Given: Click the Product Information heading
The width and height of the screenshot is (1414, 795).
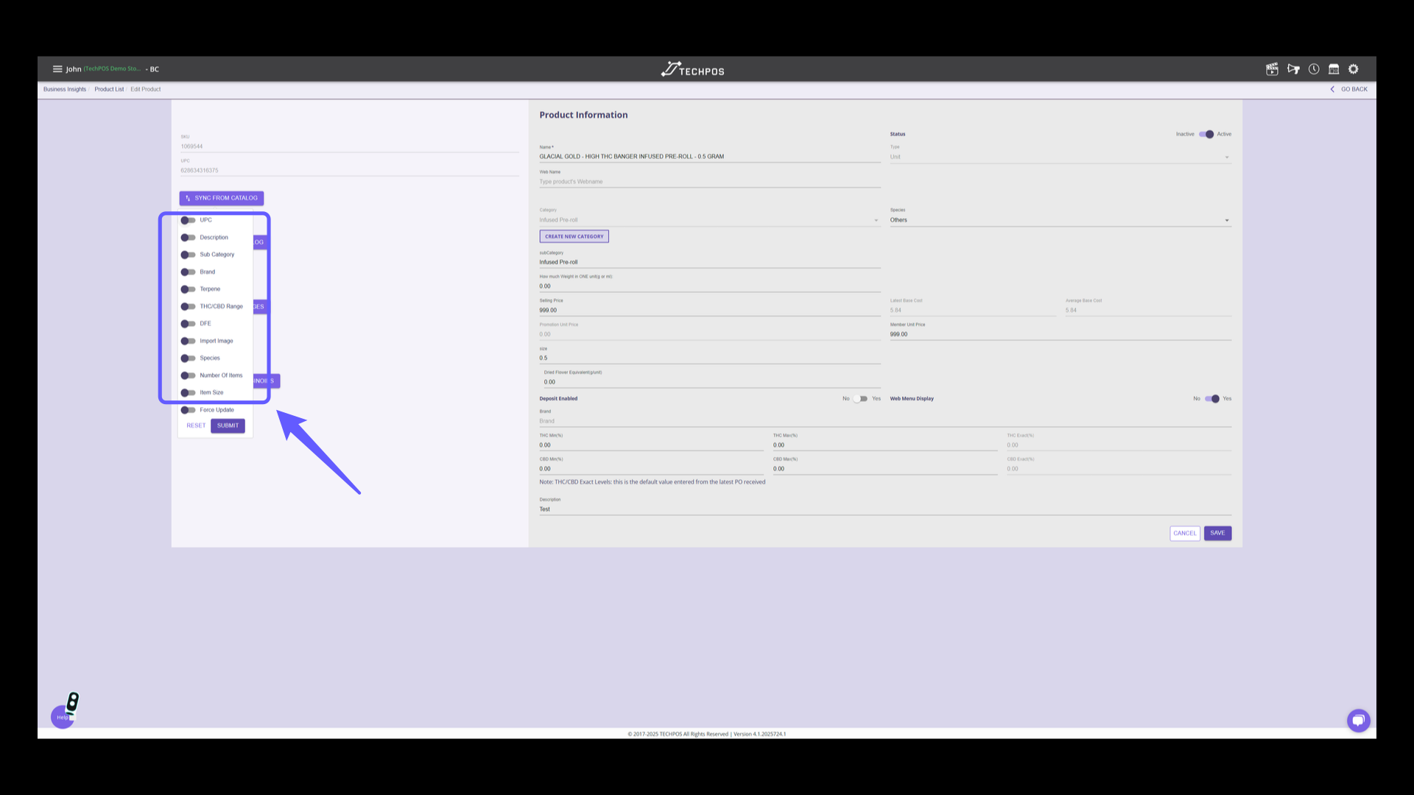Looking at the screenshot, I should [583, 115].
